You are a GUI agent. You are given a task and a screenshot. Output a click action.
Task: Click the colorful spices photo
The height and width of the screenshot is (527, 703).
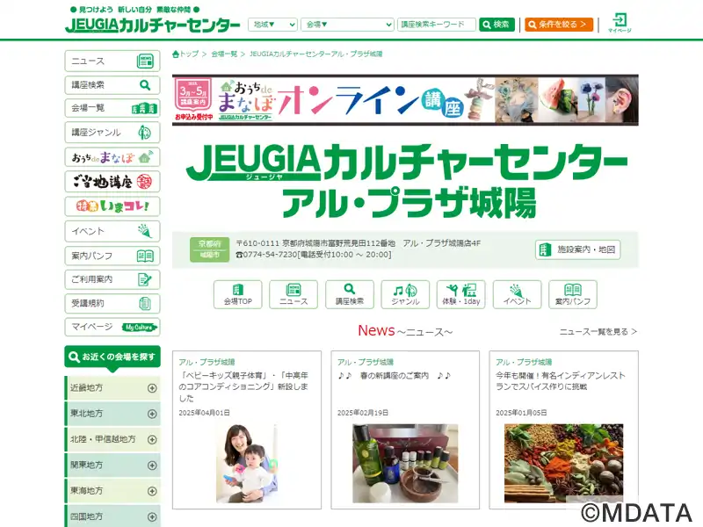563,463
